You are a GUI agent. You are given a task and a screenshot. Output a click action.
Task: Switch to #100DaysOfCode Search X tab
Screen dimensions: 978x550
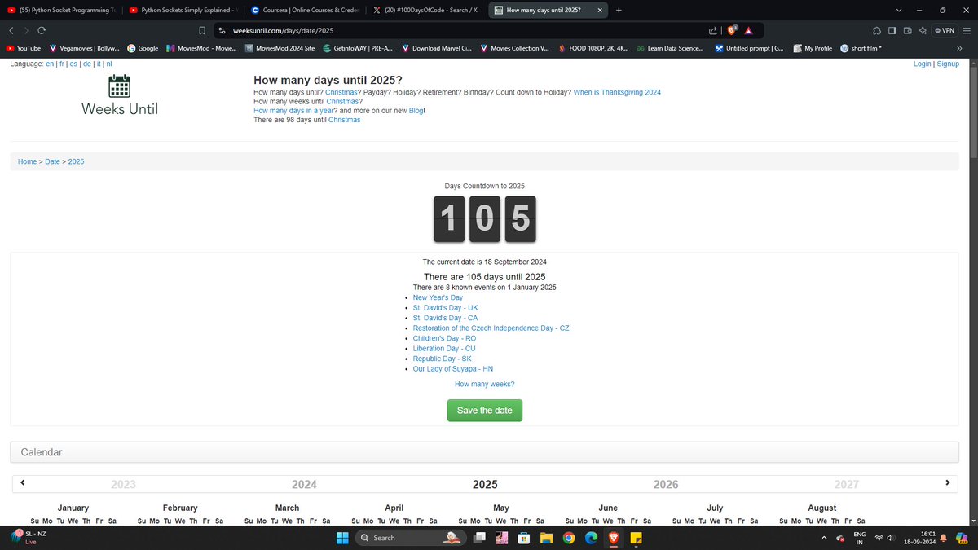[426, 10]
